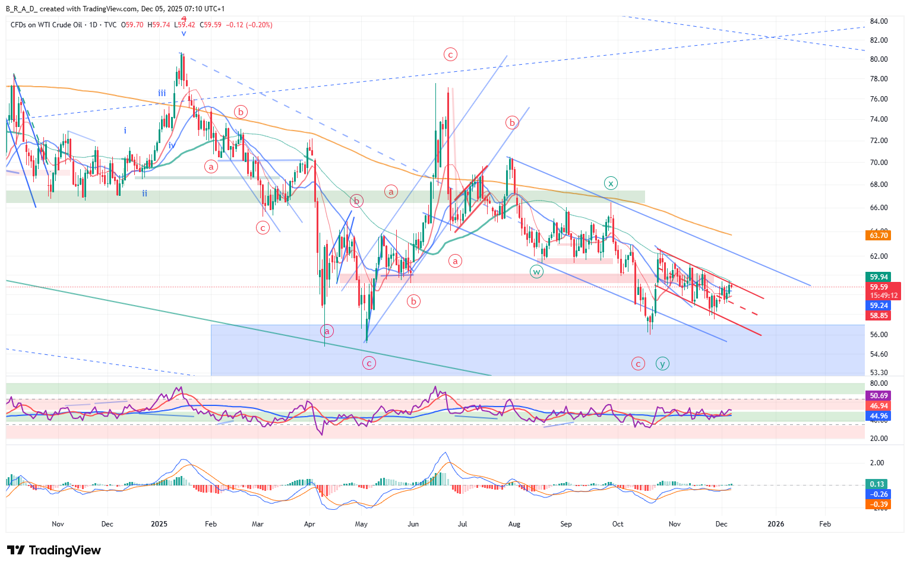Click the TradingView logo at bottom left
Viewport: 910px width, 568px height.
(x=53, y=550)
